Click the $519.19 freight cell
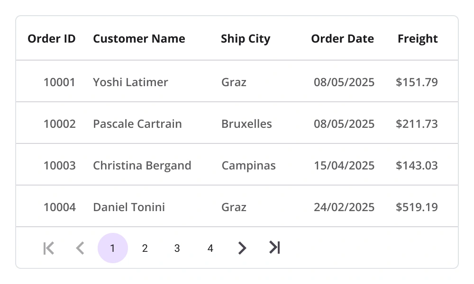This screenshot has width=474, height=284. pyautogui.click(x=417, y=207)
